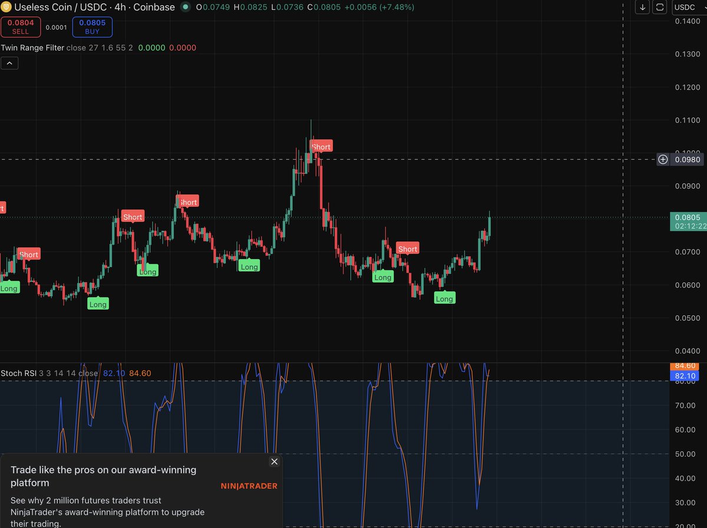Click the plus icon beside 0.0980

(x=663, y=159)
